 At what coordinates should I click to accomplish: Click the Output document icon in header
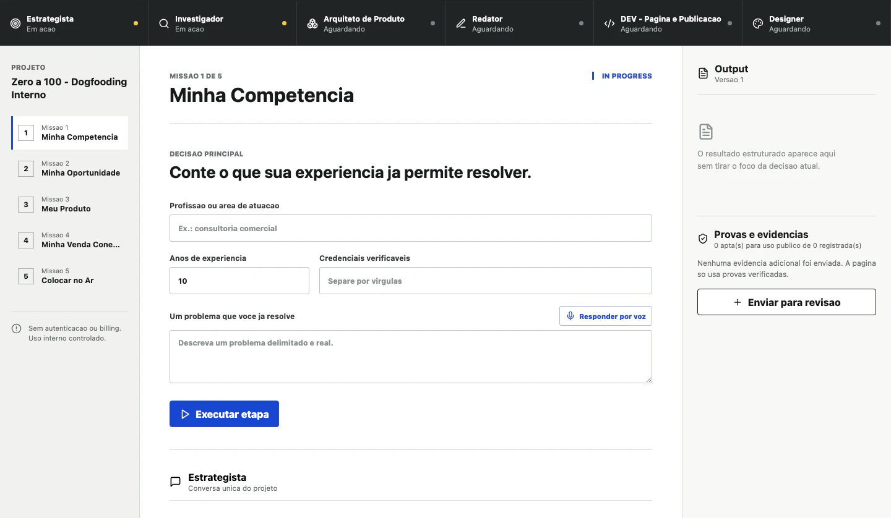703,74
